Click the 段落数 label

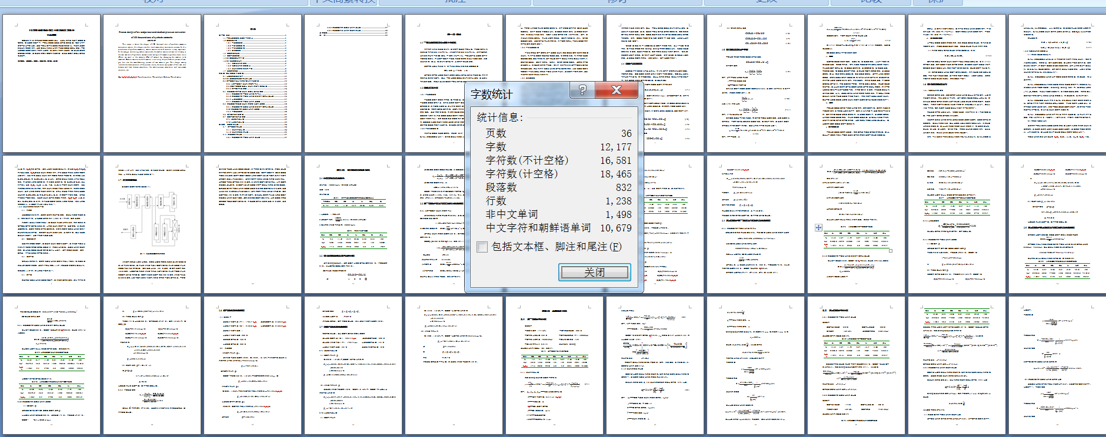click(501, 187)
